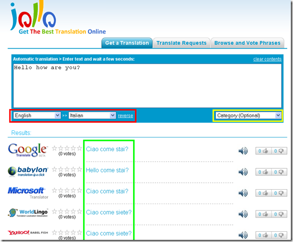Expand the Category (Optional) dropdown
The height and width of the screenshot is (242, 293).
click(248, 115)
